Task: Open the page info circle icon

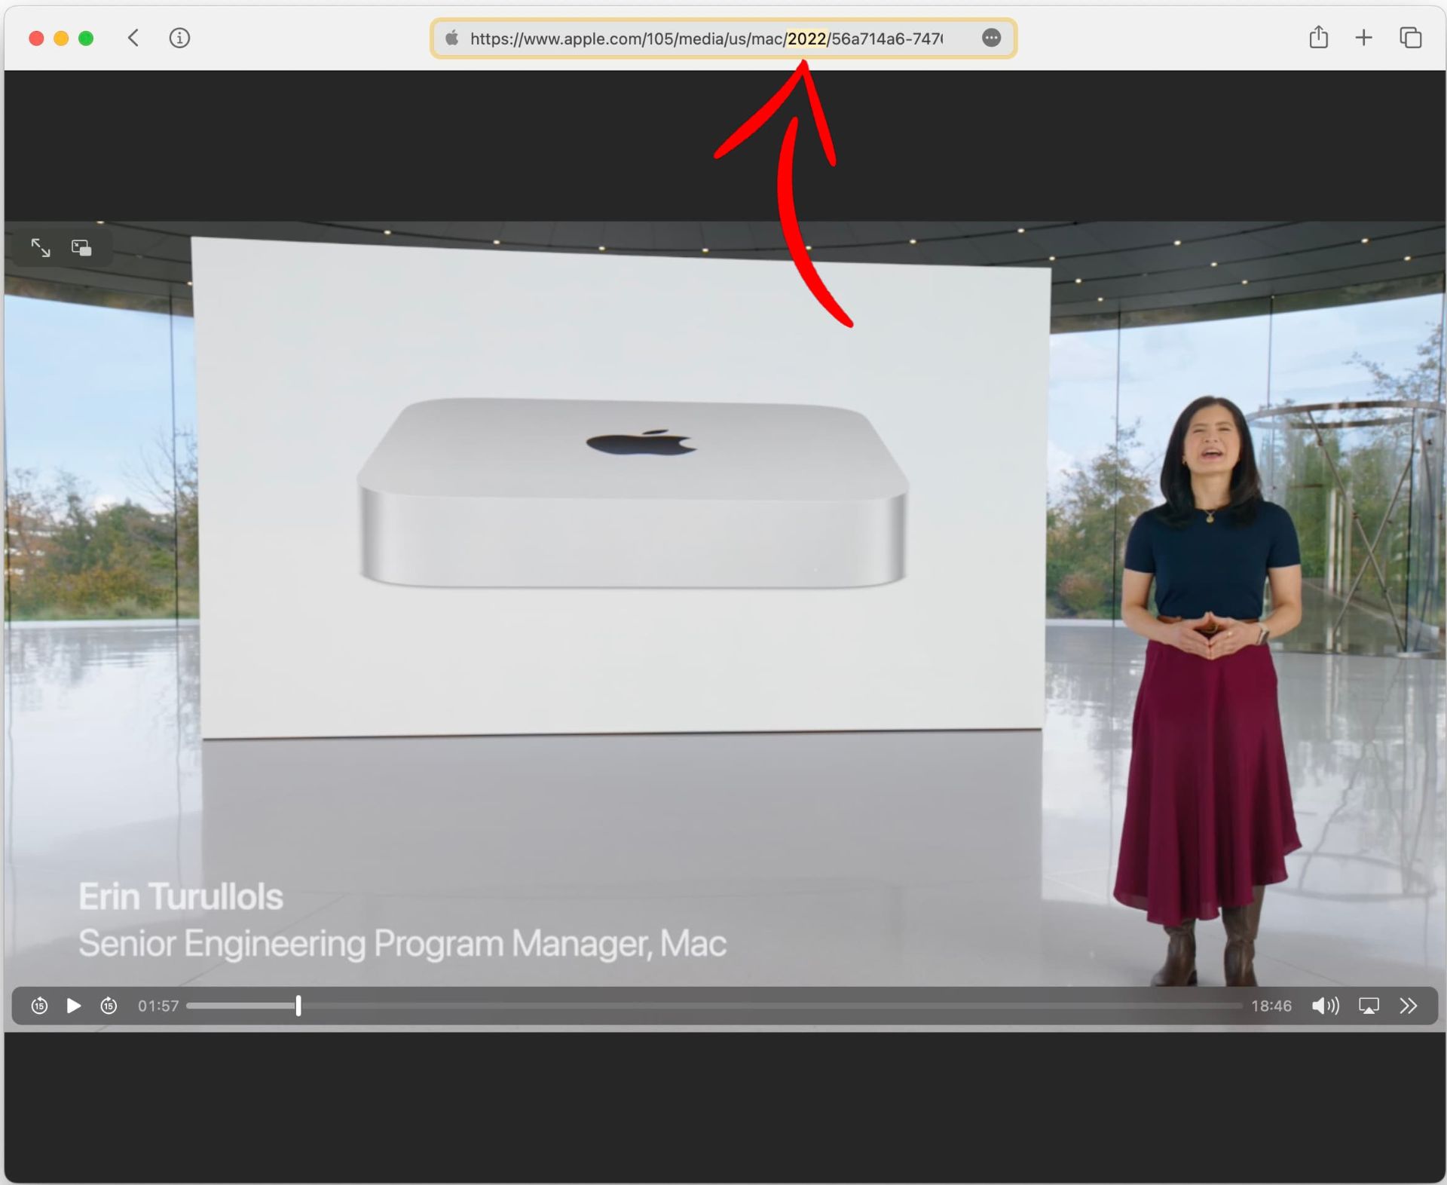Action: pos(179,38)
